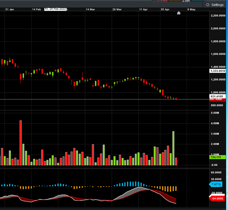Select the 931.4169 white price tag
The height and width of the screenshot is (210, 228).
coord(217,96)
